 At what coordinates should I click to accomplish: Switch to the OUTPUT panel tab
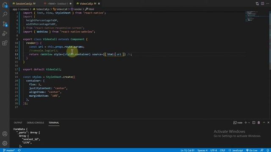(x=18, y=123)
